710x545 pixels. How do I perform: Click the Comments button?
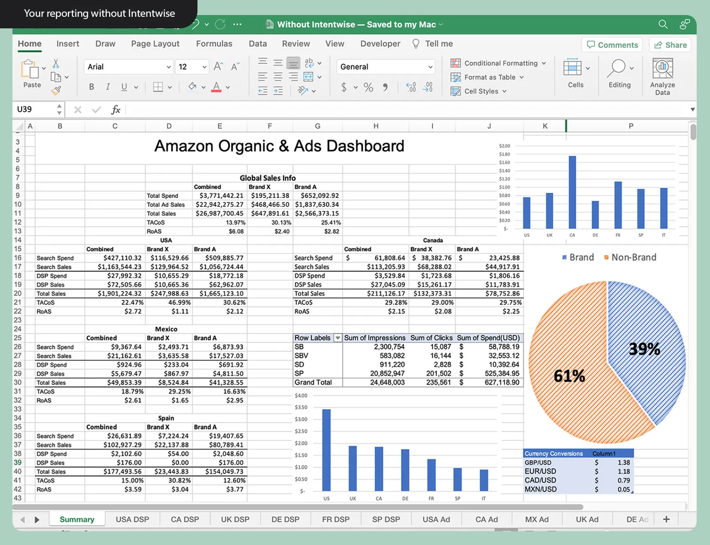612,45
